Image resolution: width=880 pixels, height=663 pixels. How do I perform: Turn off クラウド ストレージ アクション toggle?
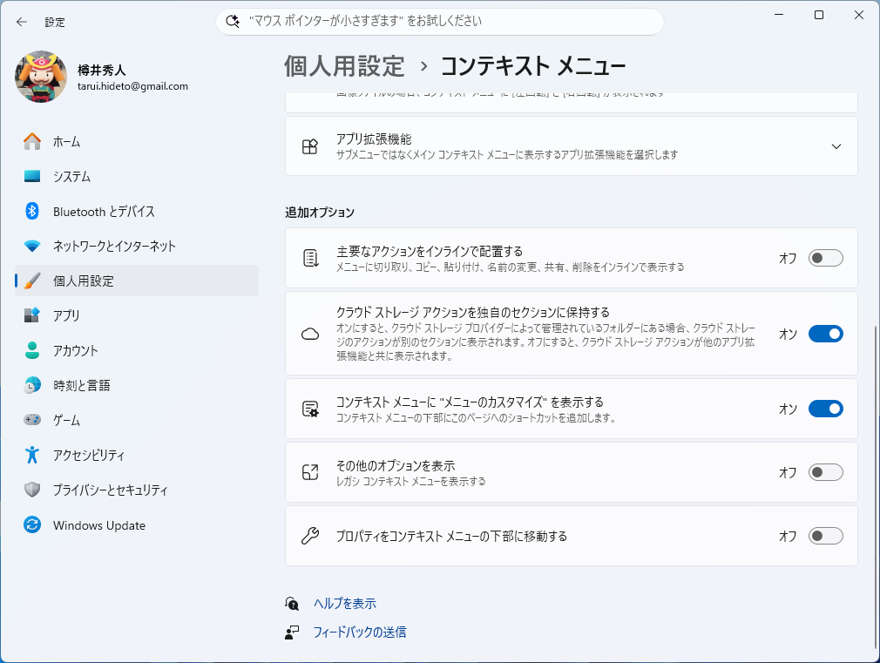[826, 334]
